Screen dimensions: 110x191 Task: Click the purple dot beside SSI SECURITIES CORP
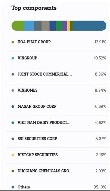pos(13,139)
